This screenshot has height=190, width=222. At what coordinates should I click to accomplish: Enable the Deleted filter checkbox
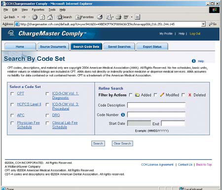[x=183, y=95]
